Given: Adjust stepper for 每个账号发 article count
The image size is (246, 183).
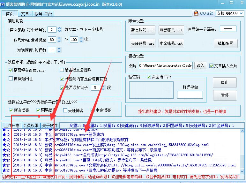Looking at the screenshot, I should pyautogui.click(x=59, y=29).
